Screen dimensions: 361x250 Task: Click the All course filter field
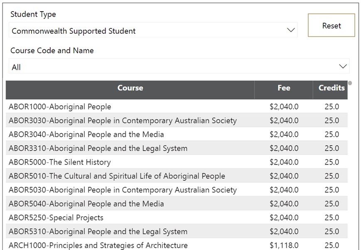pos(179,66)
